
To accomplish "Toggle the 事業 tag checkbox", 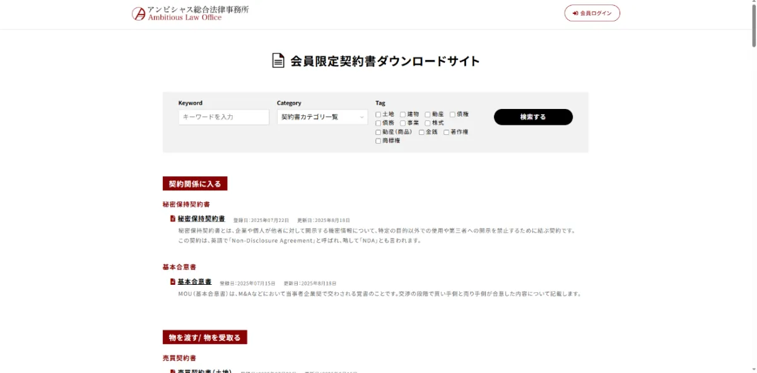I will tap(403, 123).
